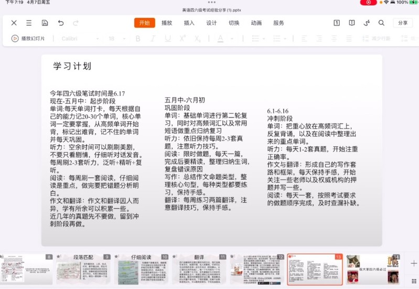Click the reading mode book icon

tap(352, 23)
